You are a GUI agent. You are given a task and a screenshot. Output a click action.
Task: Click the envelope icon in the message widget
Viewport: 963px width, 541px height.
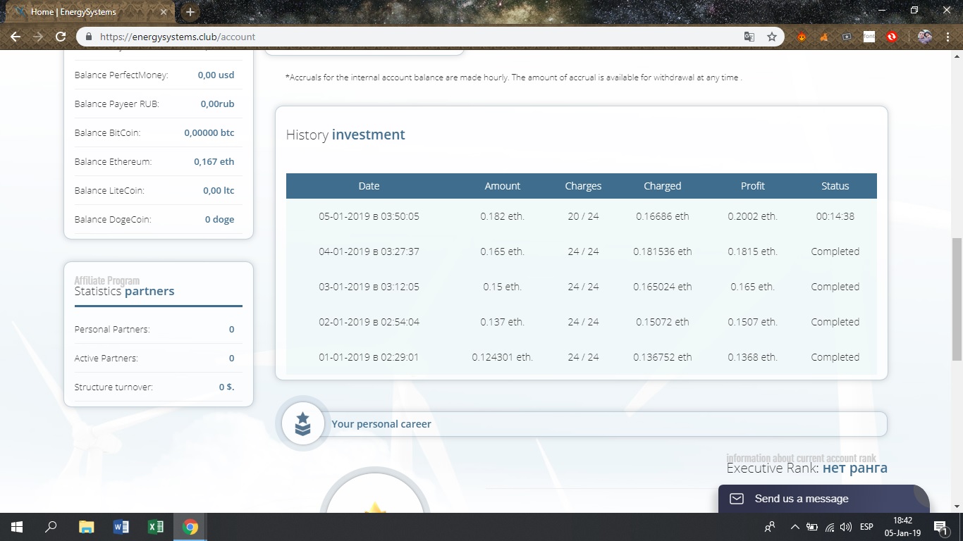coord(737,499)
